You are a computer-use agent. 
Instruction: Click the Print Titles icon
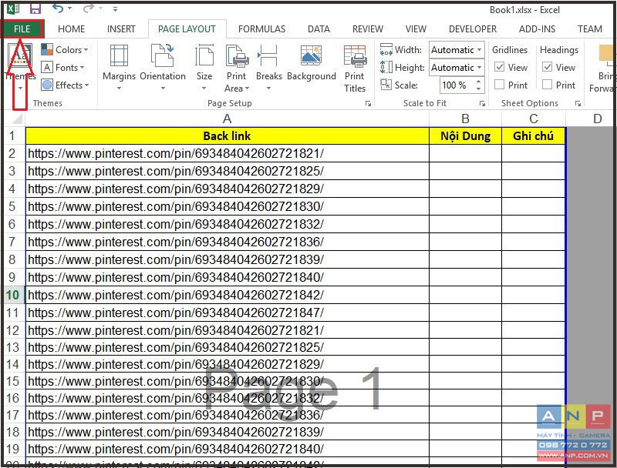tap(355, 55)
